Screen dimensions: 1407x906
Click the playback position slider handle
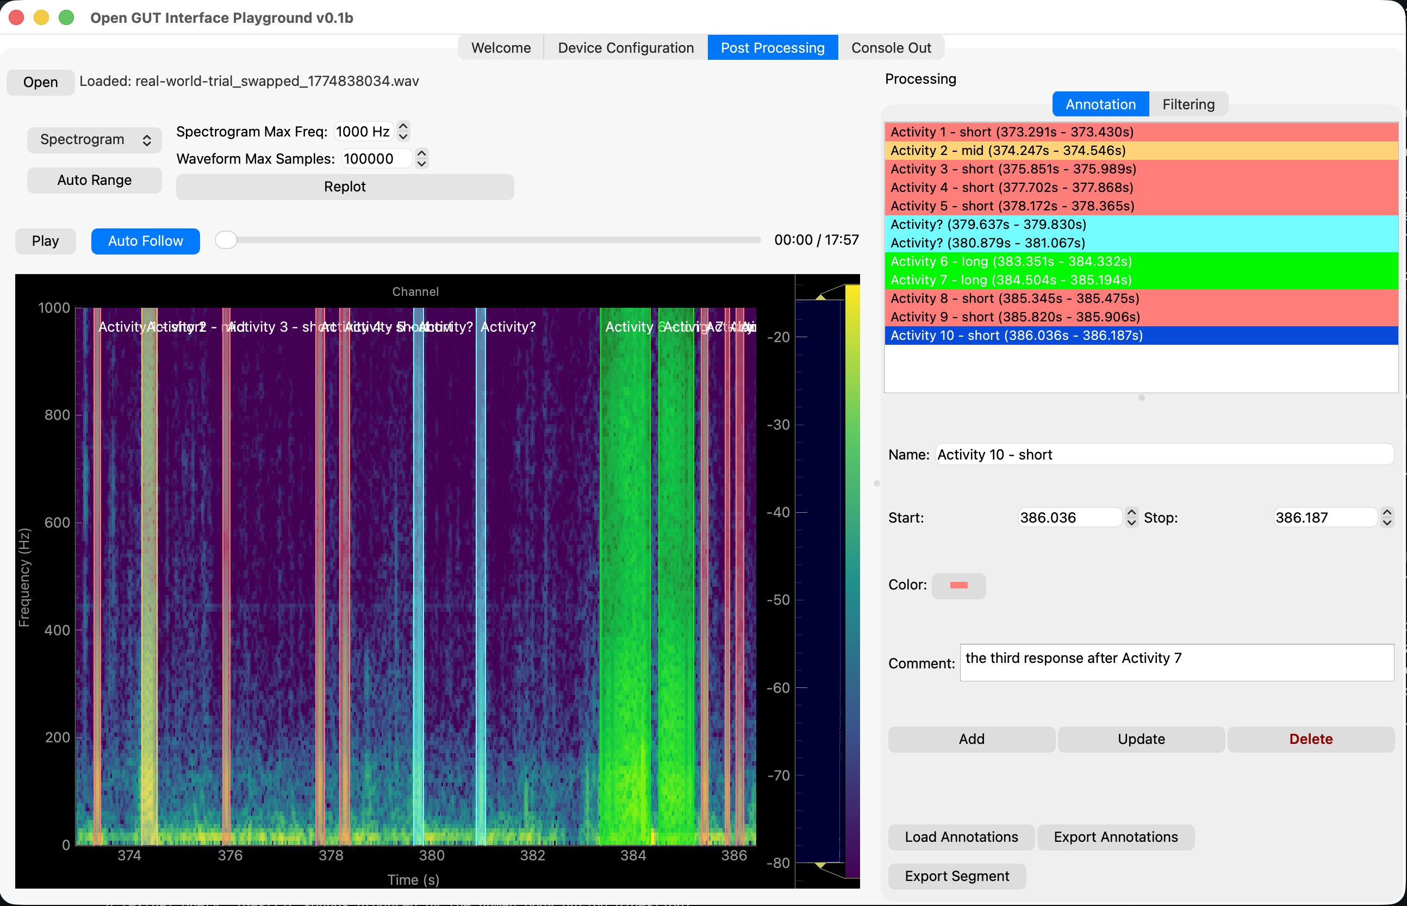(x=226, y=239)
